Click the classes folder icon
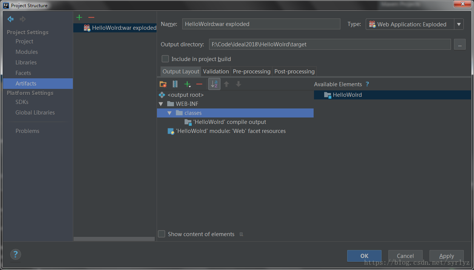The width and height of the screenshot is (474, 270). click(x=179, y=113)
